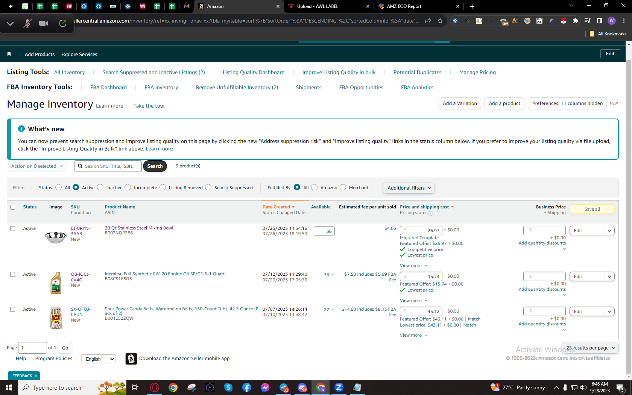Tick the select-all checkbox in table header
The height and width of the screenshot is (395, 632).
13,207
